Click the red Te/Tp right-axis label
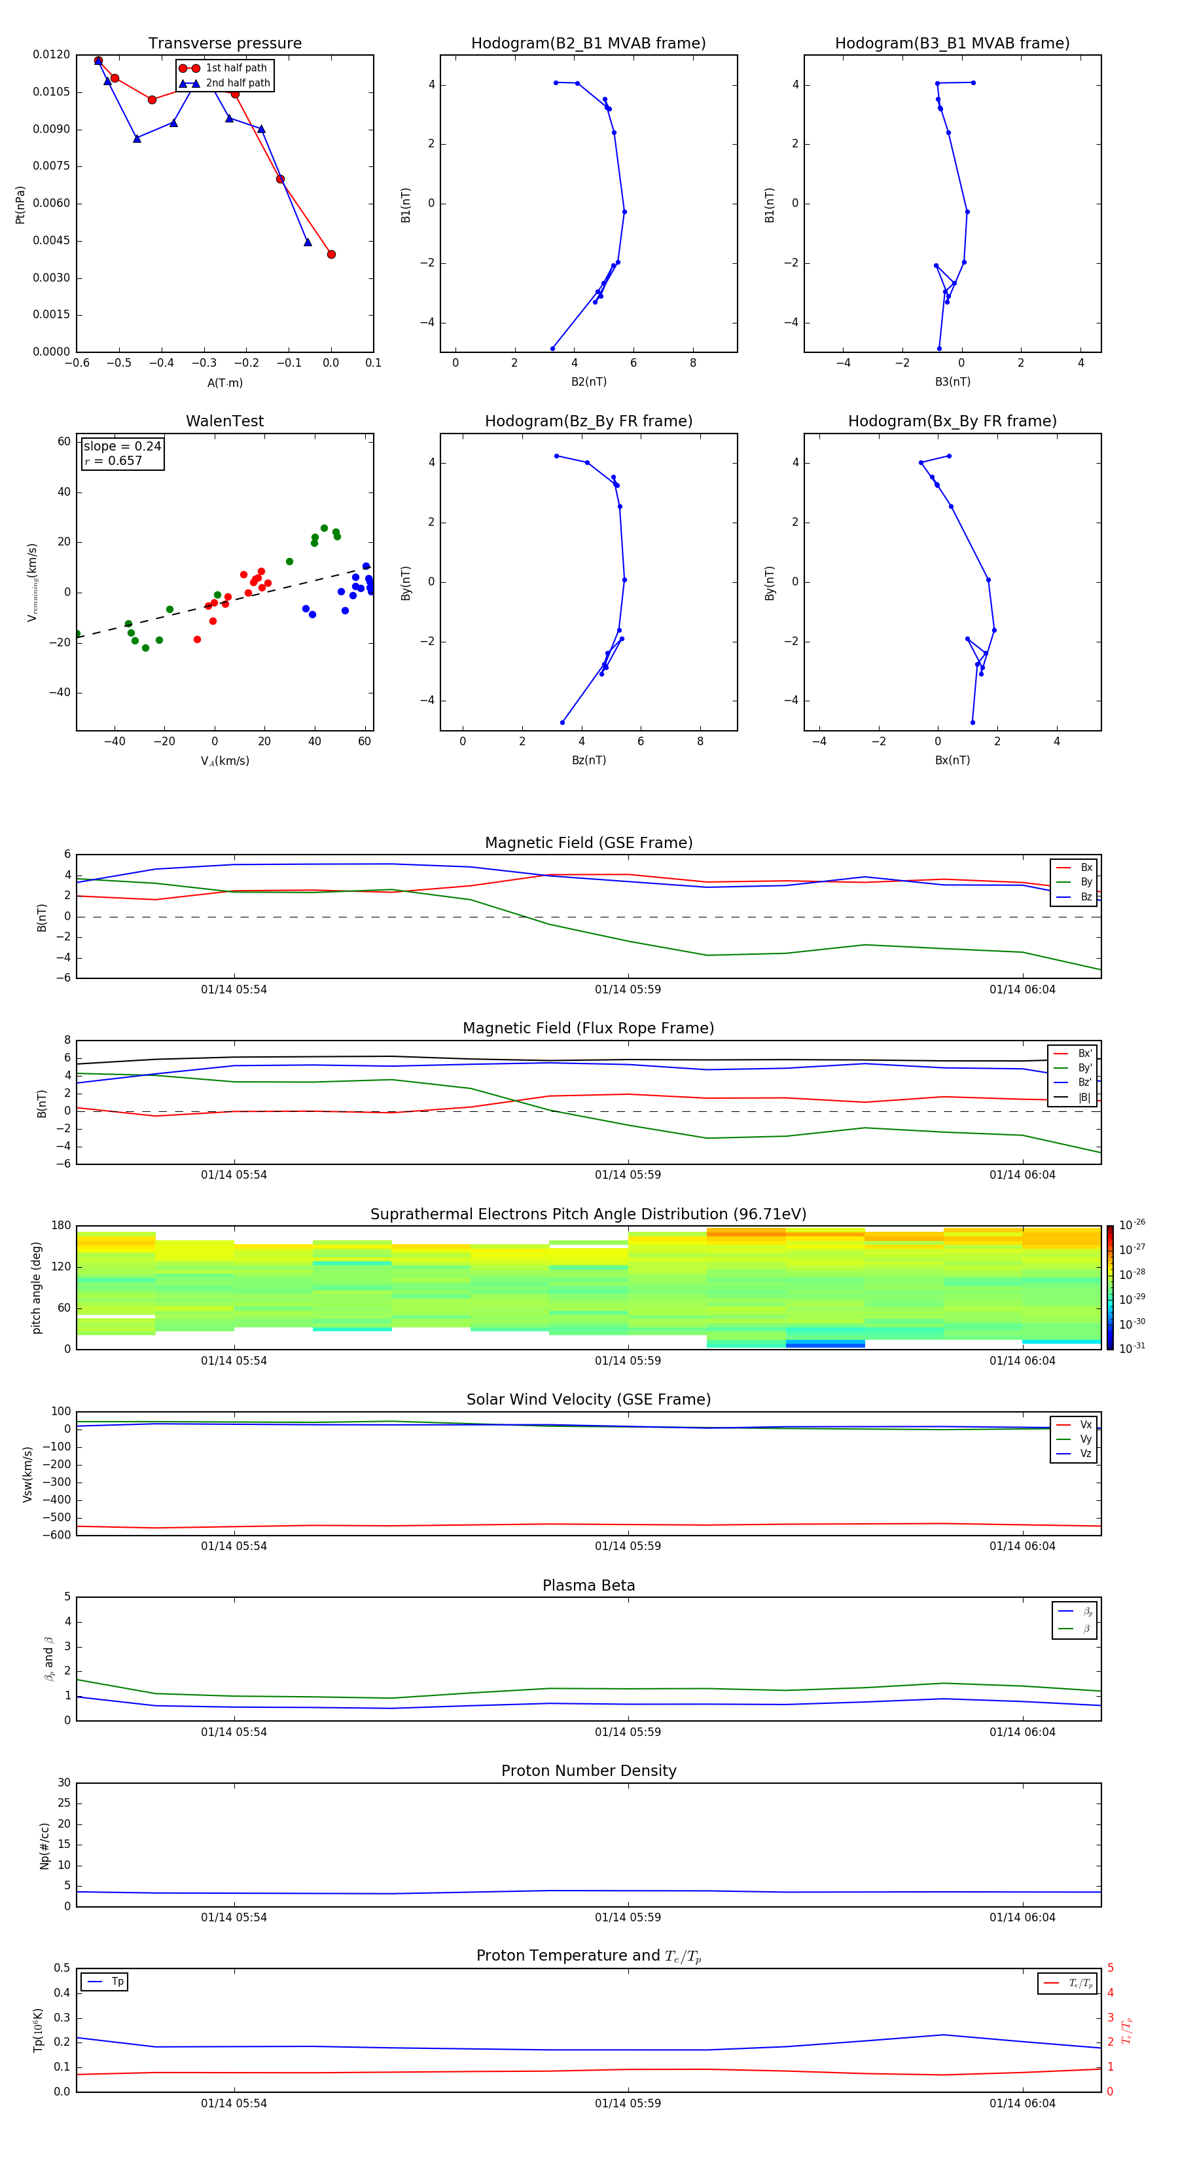This screenshot has height=2161, width=1178. click(x=1127, y=2030)
